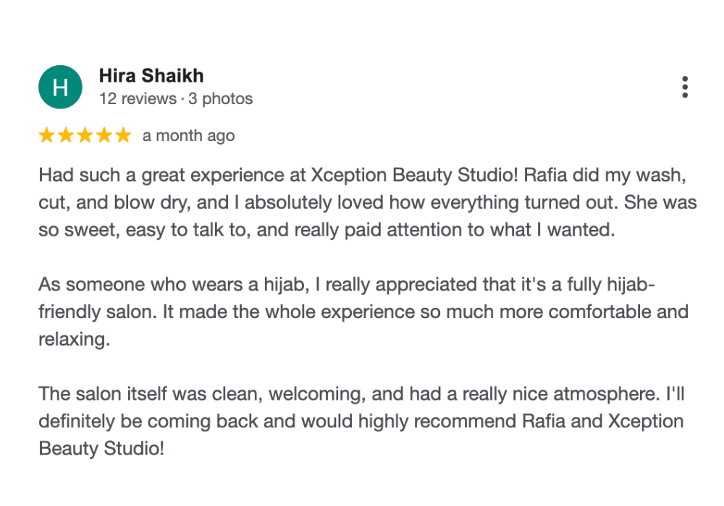Open the three-dot options menu for the review

coord(685,87)
